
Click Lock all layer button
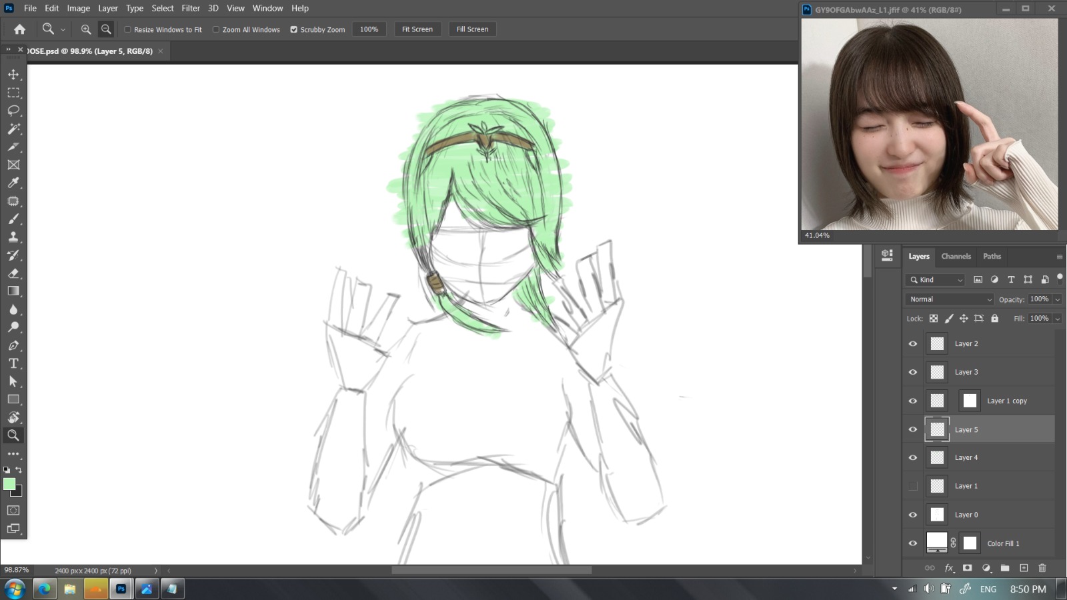(x=994, y=319)
